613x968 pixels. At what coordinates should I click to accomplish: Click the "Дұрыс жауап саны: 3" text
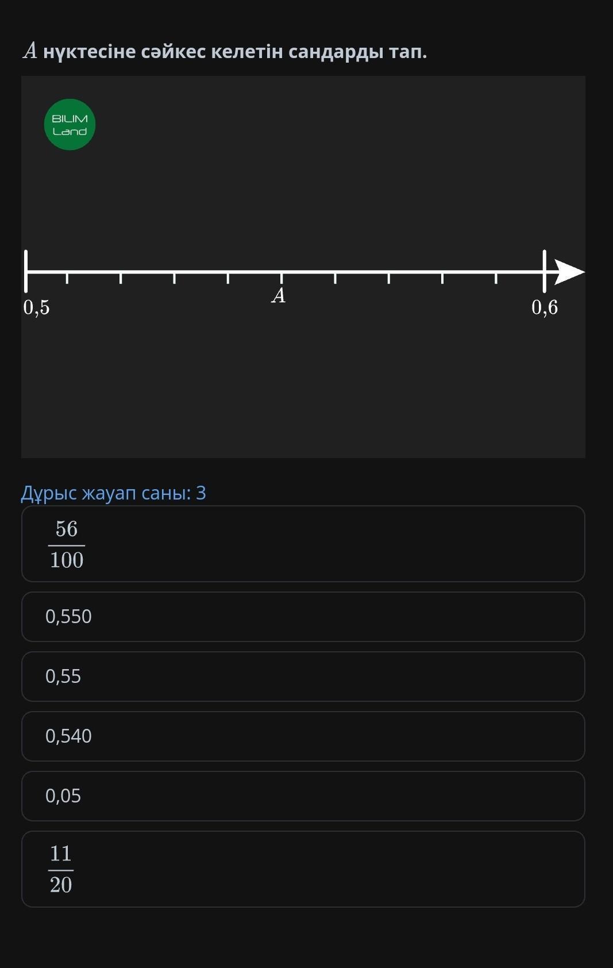click(x=113, y=493)
